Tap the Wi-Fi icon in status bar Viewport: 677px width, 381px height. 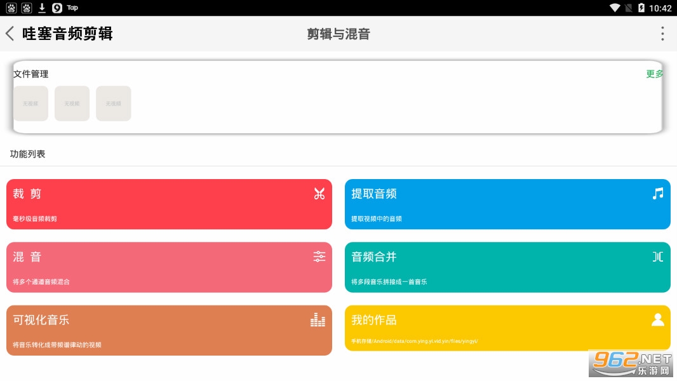614,8
